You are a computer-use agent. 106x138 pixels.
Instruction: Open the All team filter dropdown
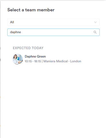tap(53, 22)
